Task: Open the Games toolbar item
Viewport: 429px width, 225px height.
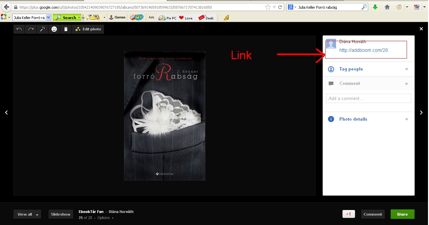Action: pyautogui.click(x=117, y=17)
